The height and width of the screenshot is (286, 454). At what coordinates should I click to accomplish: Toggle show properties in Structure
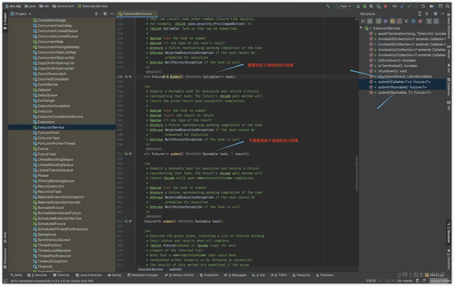tap(386, 21)
